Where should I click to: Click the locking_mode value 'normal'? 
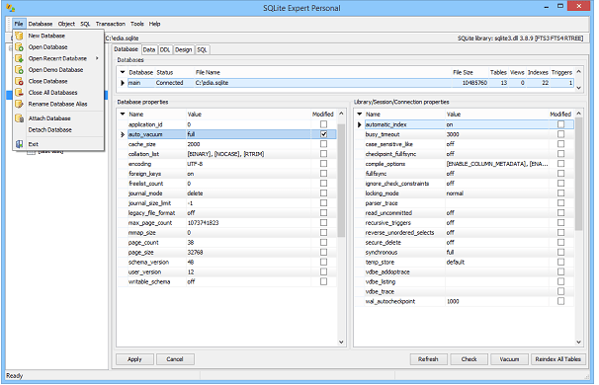[455, 193]
